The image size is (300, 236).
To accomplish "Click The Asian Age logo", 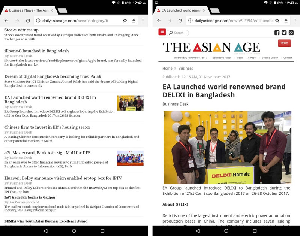I will point(211,47).
